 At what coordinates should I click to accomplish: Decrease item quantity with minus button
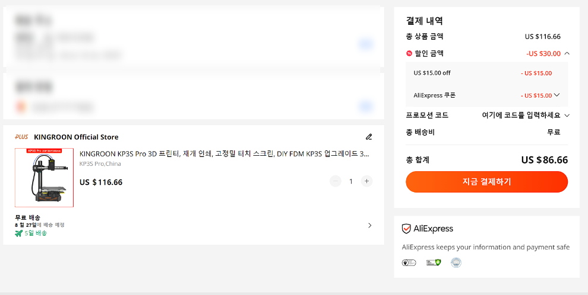[x=336, y=181]
